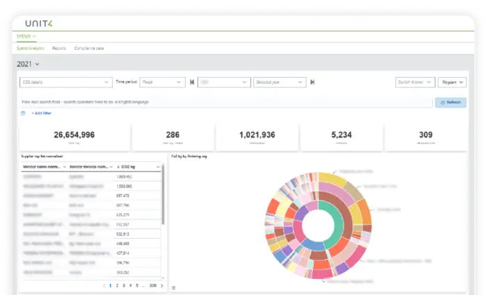Open the Fixed time period dropdown
This screenshot has width=487, height=295.
[x=162, y=82]
